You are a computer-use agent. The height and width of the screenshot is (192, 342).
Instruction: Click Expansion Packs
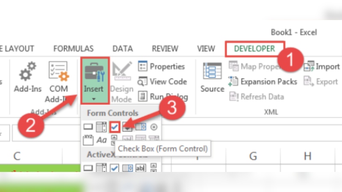(262, 81)
